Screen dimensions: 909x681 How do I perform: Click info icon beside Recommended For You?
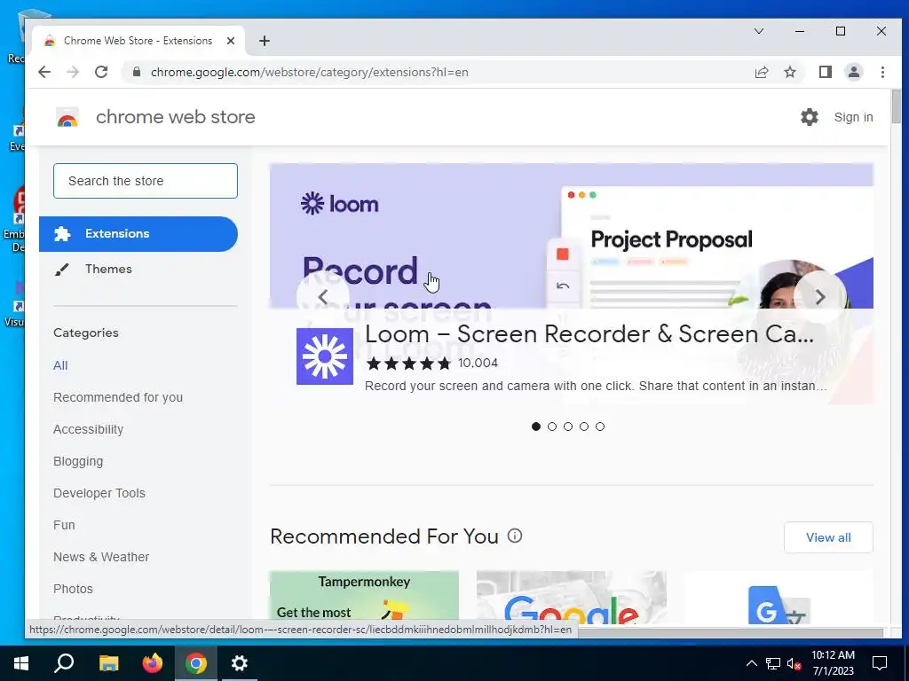tap(515, 536)
